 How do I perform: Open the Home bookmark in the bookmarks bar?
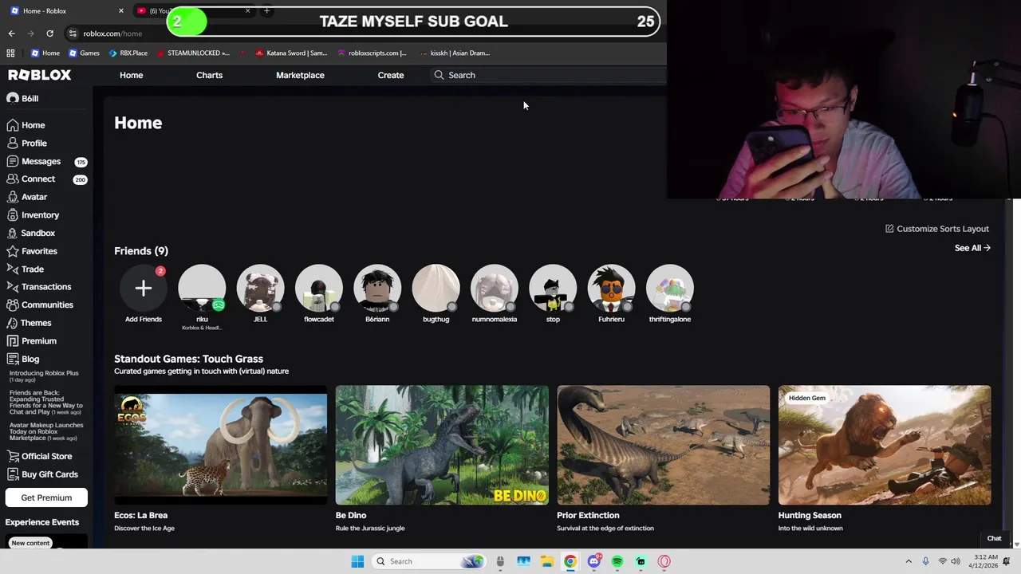point(45,53)
